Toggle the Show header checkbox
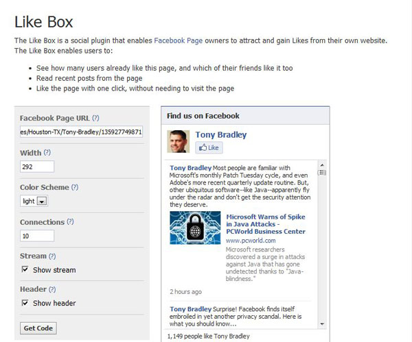The width and height of the screenshot is (412, 342). [x=25, y=303]
